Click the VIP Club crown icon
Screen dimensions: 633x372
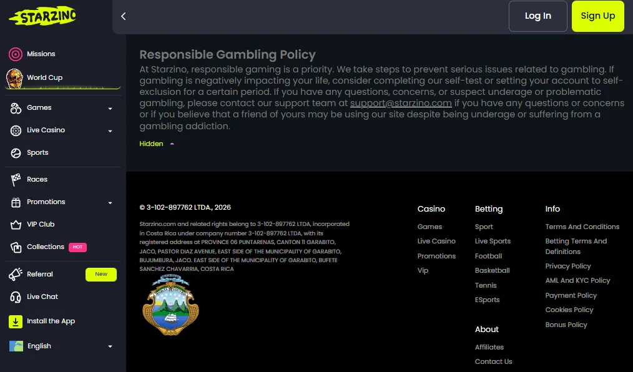click(x=16, y=225)
